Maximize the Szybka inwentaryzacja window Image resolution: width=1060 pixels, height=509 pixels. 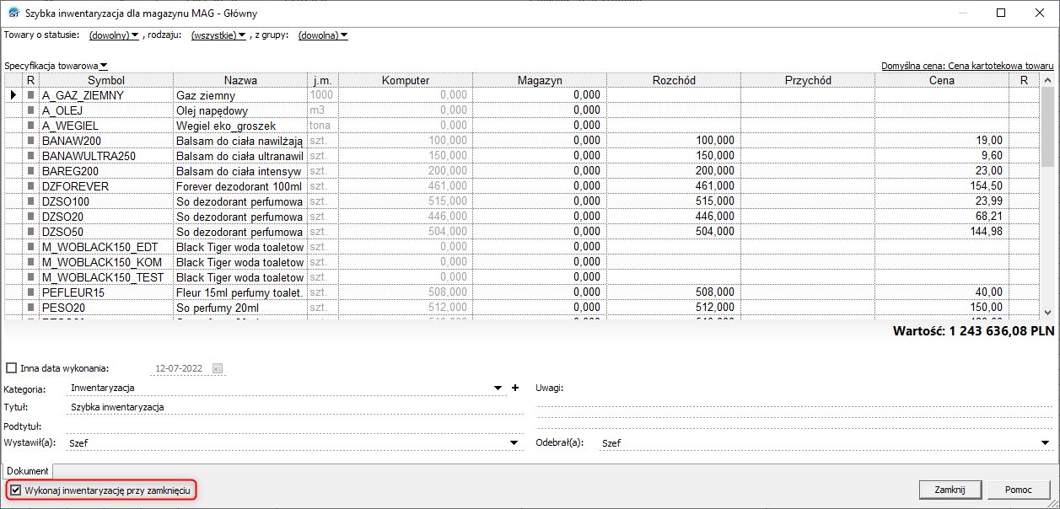1001,13
